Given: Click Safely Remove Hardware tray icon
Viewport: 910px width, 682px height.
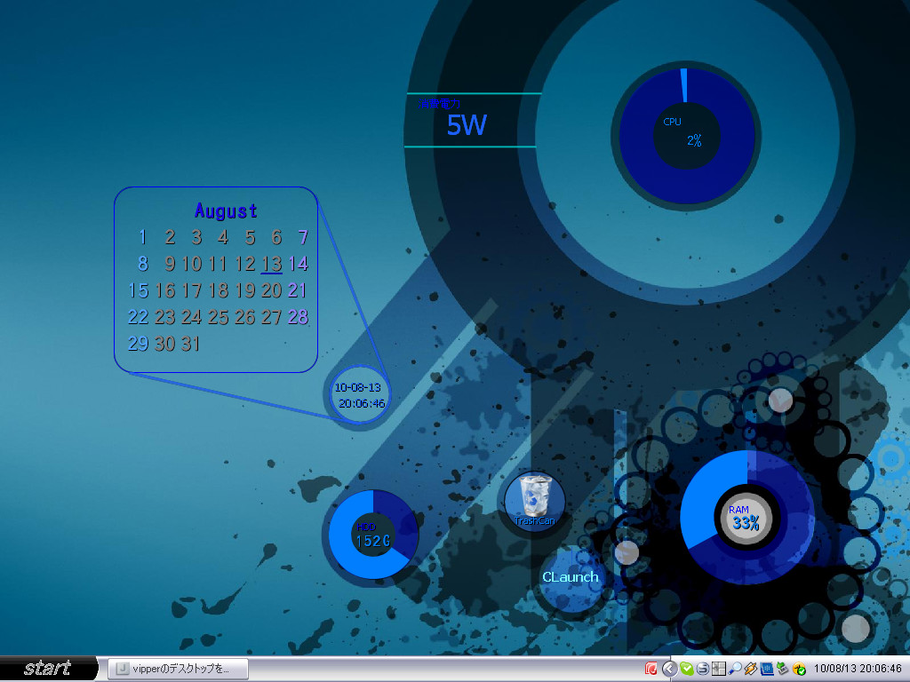Looking at the screenshot, I should tap(782, 669).
